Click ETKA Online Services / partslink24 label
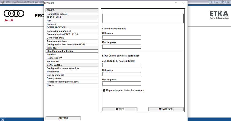This screenshot has width=231, height=121. [121, 56]
